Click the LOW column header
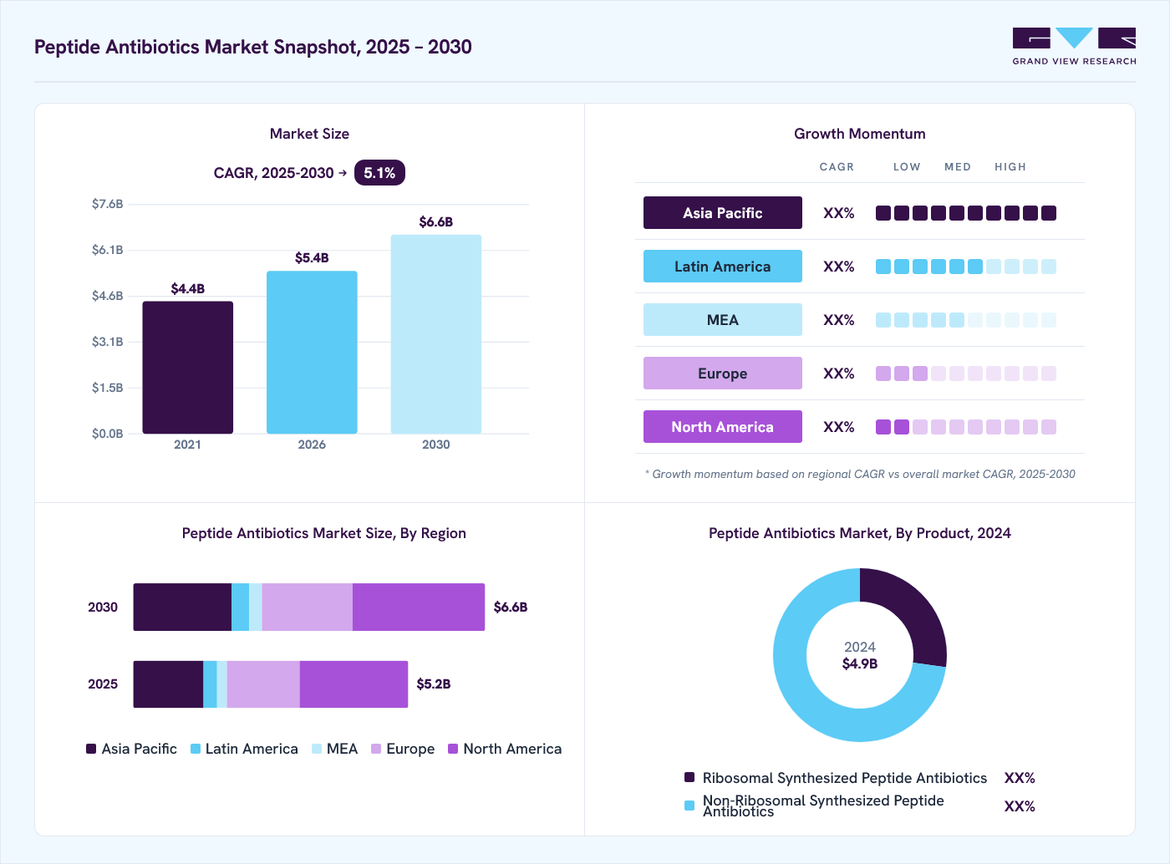This screenshot has width=1170, height=864. (x=907, y=167)
